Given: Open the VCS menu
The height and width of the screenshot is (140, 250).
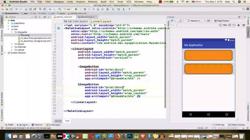Looking at the screenshot, I should 129,2.
